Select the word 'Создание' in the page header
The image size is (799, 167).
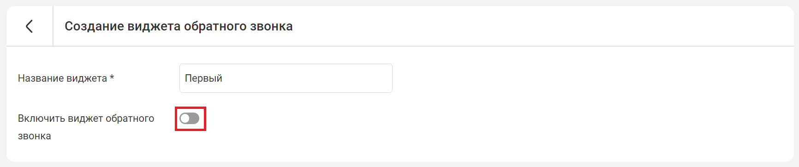point(95,26)
